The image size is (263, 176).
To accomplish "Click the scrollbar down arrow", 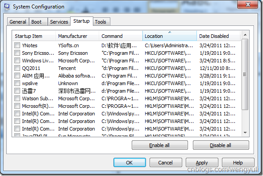I will tap(245, 133).
